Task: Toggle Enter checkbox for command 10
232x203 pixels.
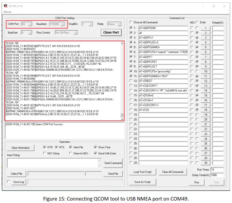Action: [x=197, y=71]
